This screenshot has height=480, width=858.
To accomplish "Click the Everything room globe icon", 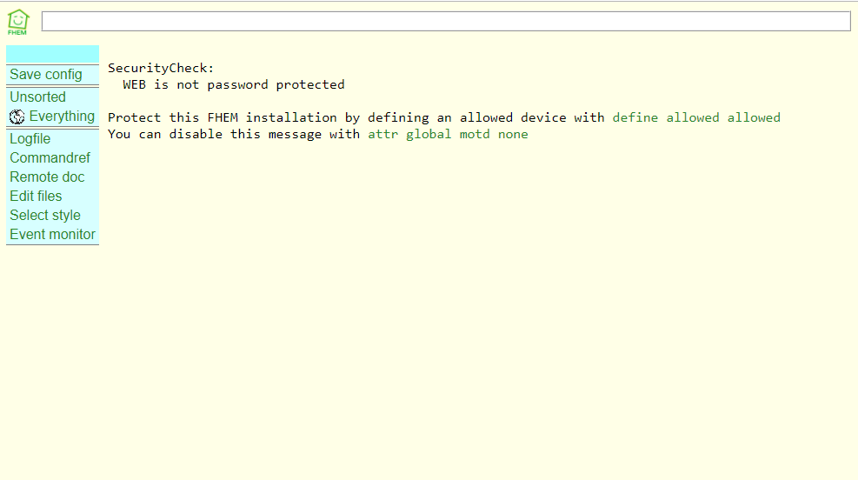I will coord(17,117).
